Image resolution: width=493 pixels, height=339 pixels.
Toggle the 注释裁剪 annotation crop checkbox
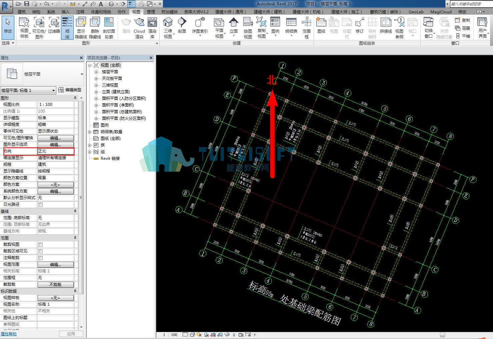40,258
